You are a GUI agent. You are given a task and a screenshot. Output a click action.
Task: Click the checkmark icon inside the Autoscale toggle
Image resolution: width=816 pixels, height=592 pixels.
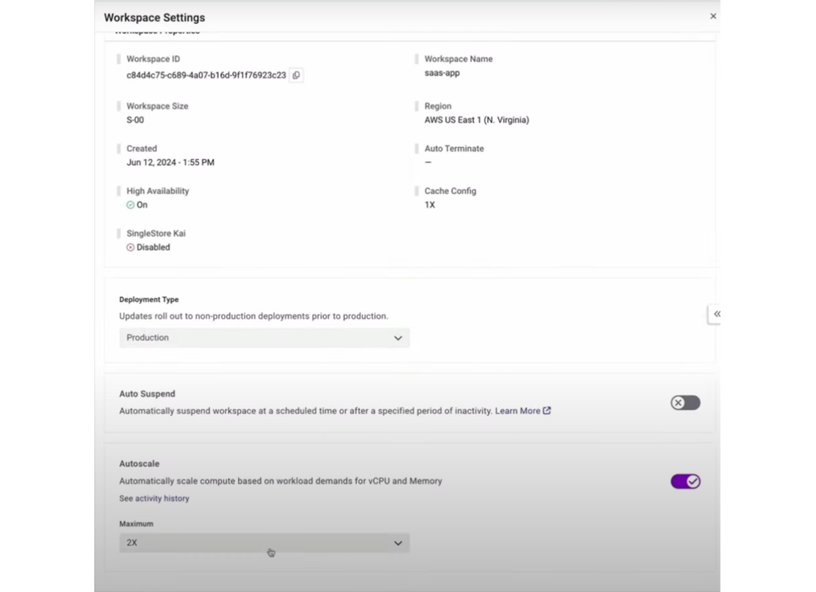tap(691, 481)
